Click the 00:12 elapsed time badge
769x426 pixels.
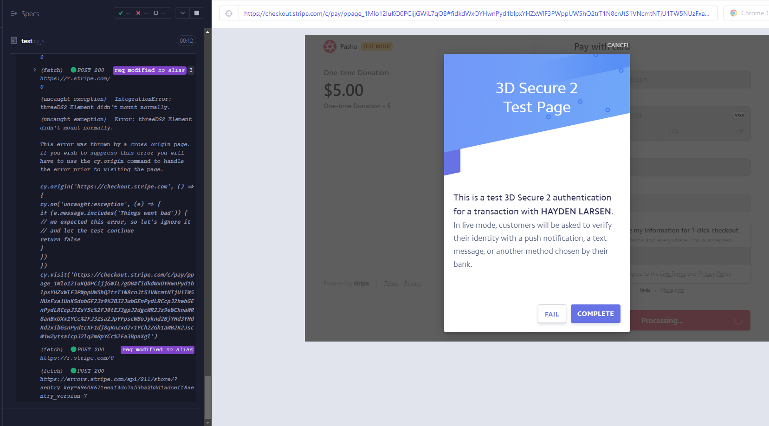187,41
